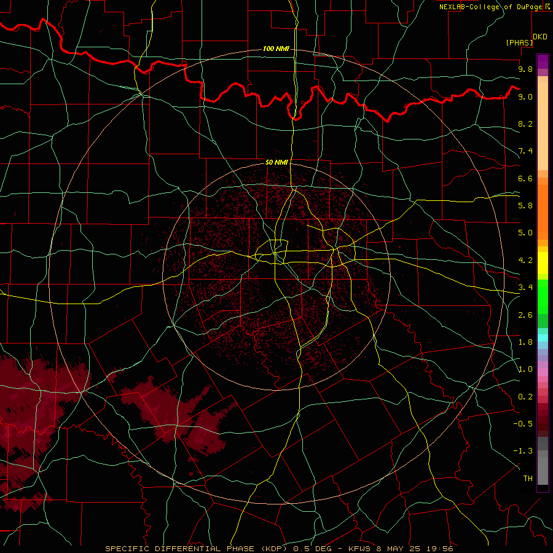Click the 9.8 value on the color scale

tap(525, 69)
